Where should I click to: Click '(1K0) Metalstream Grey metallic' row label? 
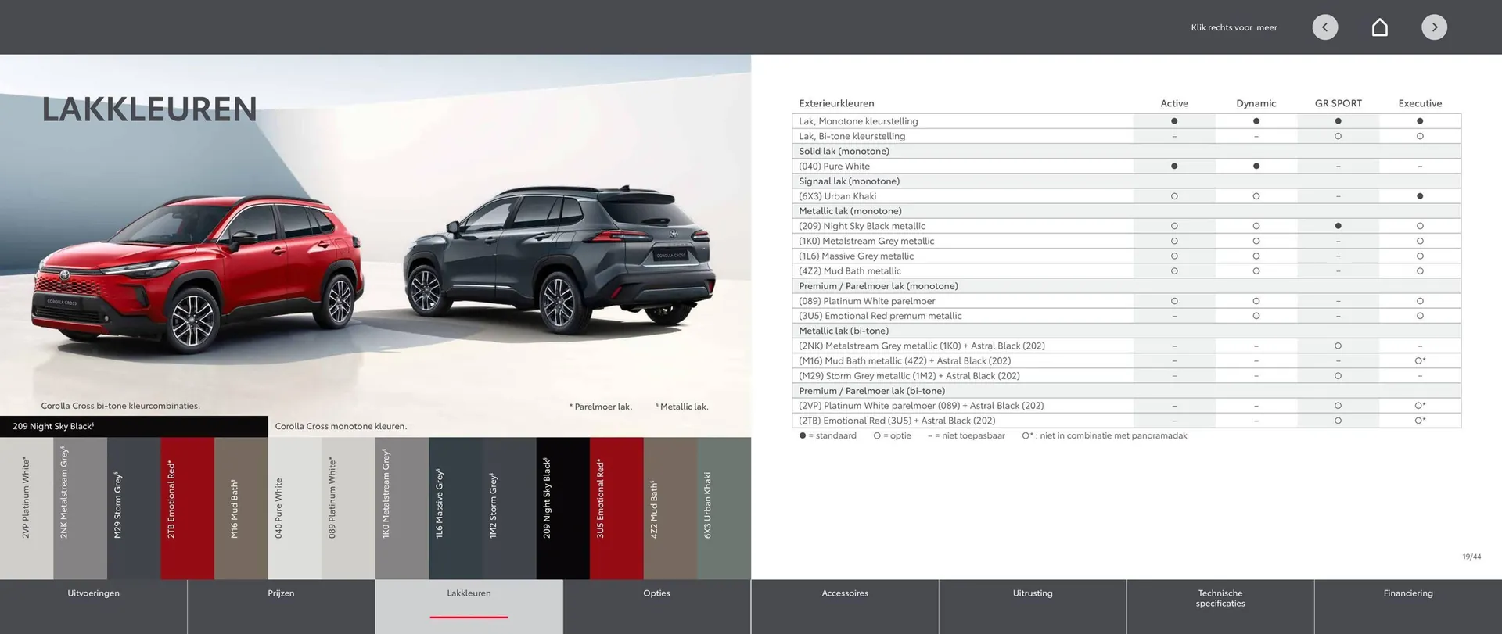867,241
